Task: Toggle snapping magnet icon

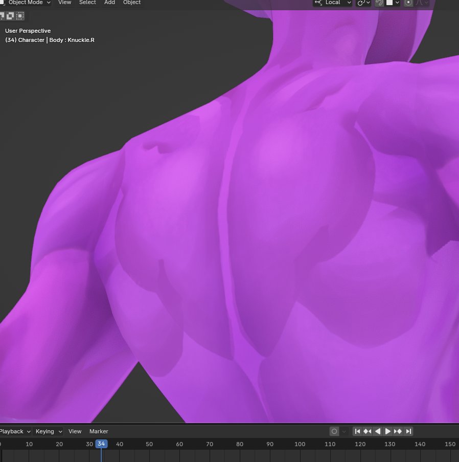Action: click(379, 3)
